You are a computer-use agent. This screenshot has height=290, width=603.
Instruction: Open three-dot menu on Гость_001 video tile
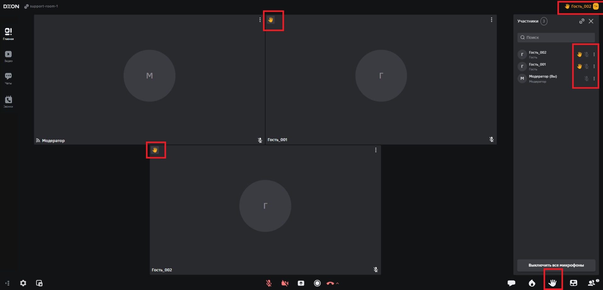tap(491, 20)
